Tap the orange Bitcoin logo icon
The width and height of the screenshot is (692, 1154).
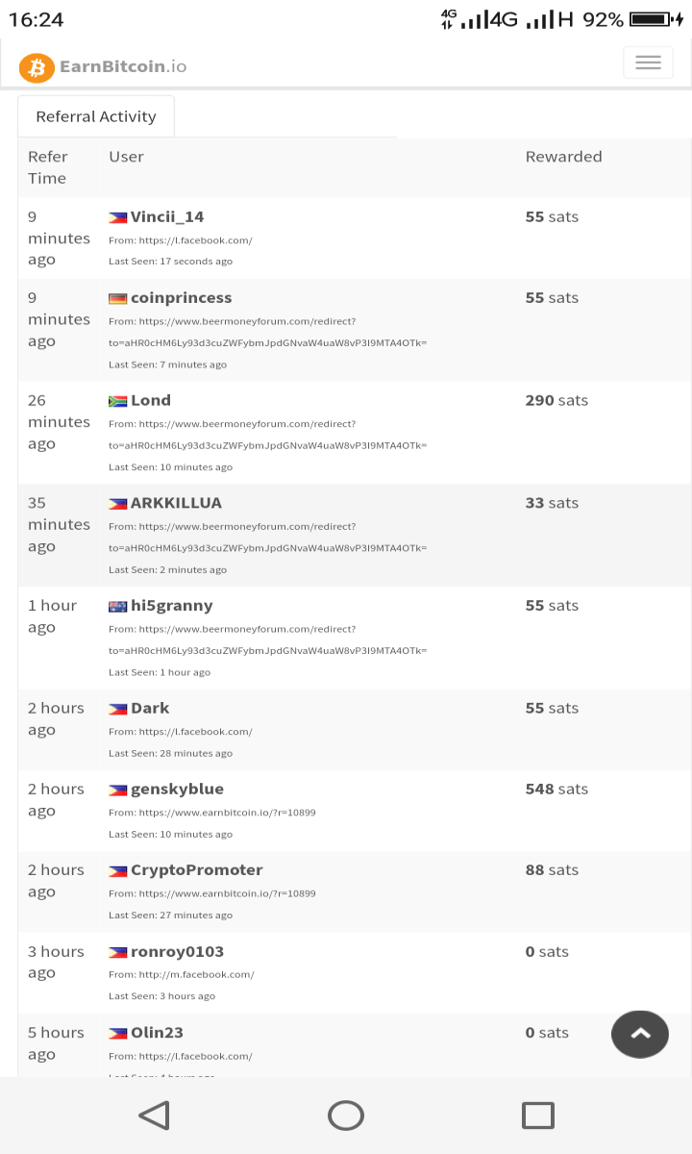(37, 67)
